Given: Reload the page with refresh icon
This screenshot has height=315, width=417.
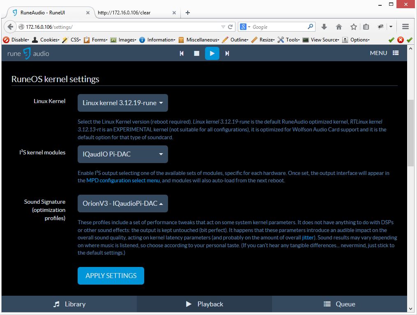Looking at the screenshot, I should [x=230, y=27].
